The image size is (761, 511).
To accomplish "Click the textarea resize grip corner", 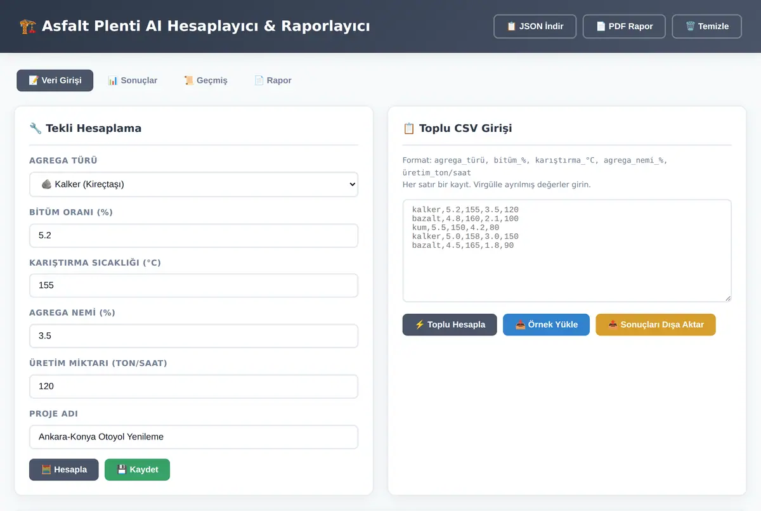I will pos(727,298).
